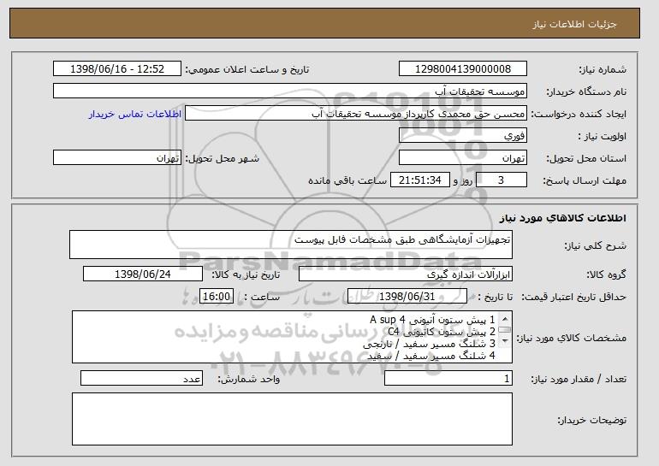Screen dimensions: 659x466
Task: Click the scrollbar thumb in item specifications
Action: pos(505,330)
